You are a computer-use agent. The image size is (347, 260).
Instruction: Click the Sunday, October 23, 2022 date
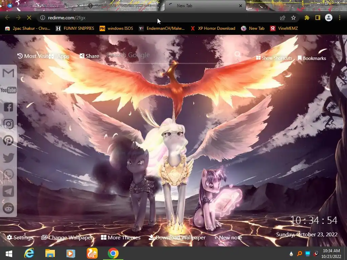click(307, 234)
